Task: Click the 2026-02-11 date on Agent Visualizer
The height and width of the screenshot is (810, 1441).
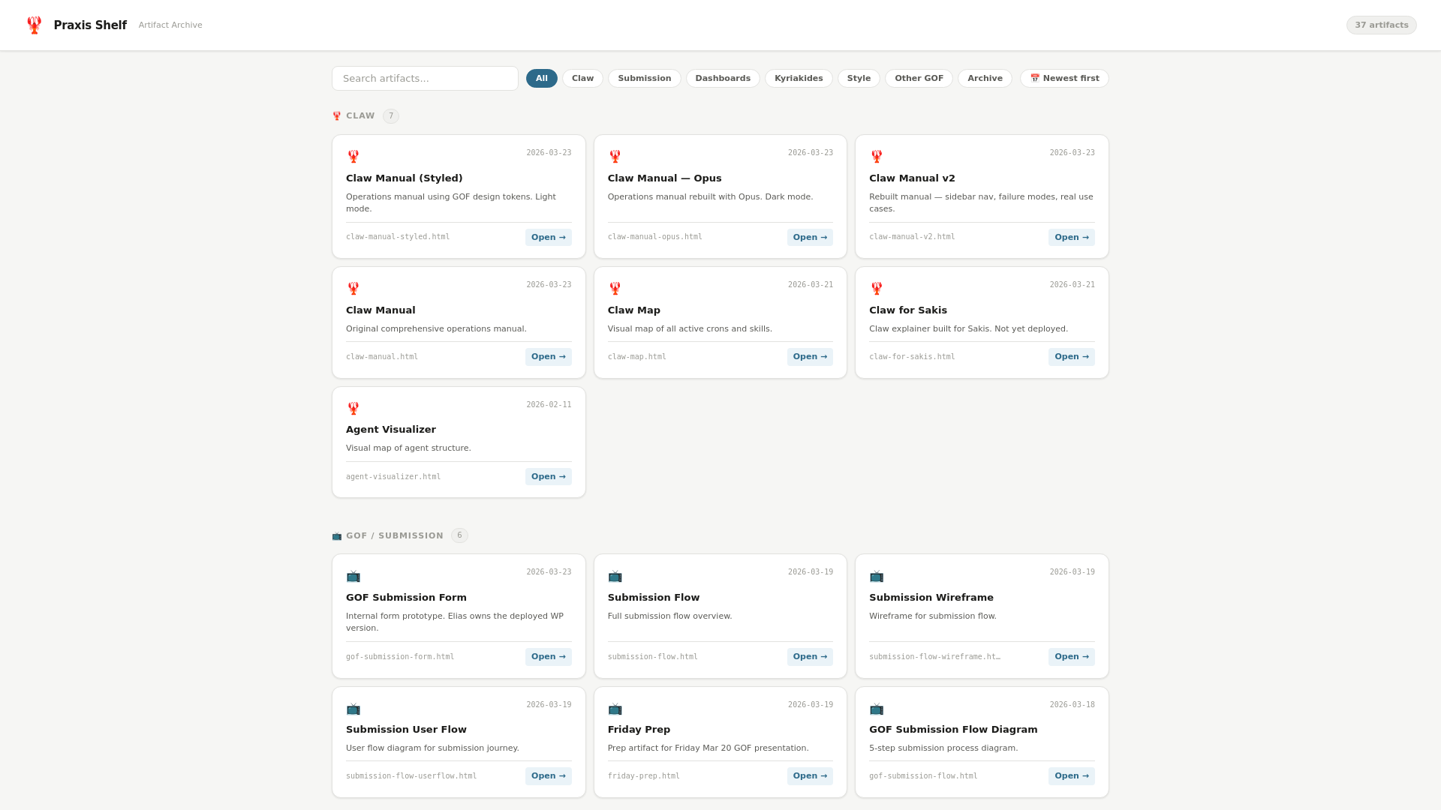Action: 549,405
